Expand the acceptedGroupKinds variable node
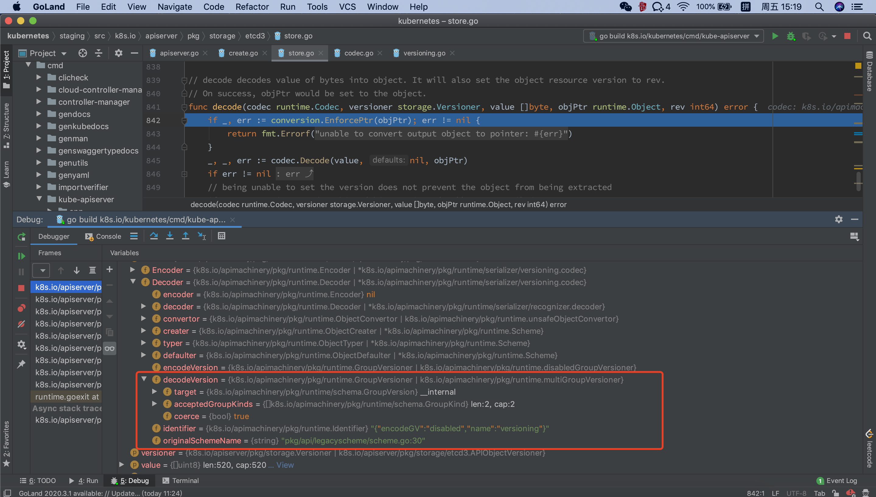 tap(155, 404)
